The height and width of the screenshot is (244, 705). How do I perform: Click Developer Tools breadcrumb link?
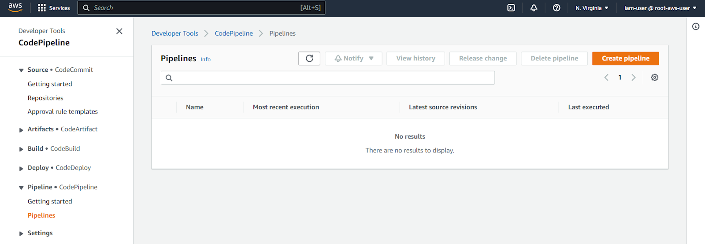point(175,33)
